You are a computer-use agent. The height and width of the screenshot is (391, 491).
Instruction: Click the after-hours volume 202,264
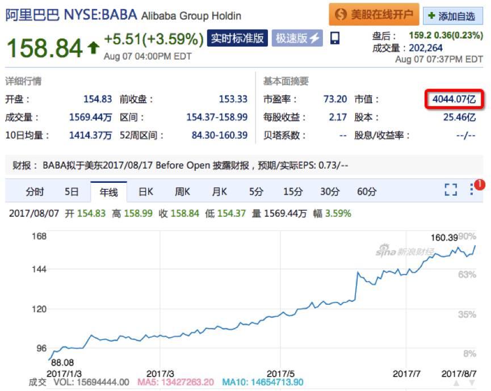(x=426, y=48)
